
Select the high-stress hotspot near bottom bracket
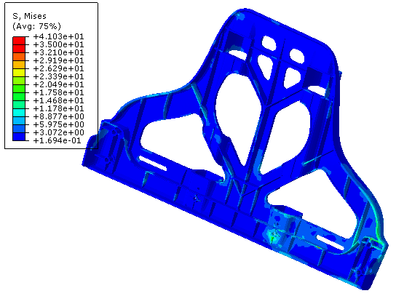pyautogui.click(x=274, y=234)
